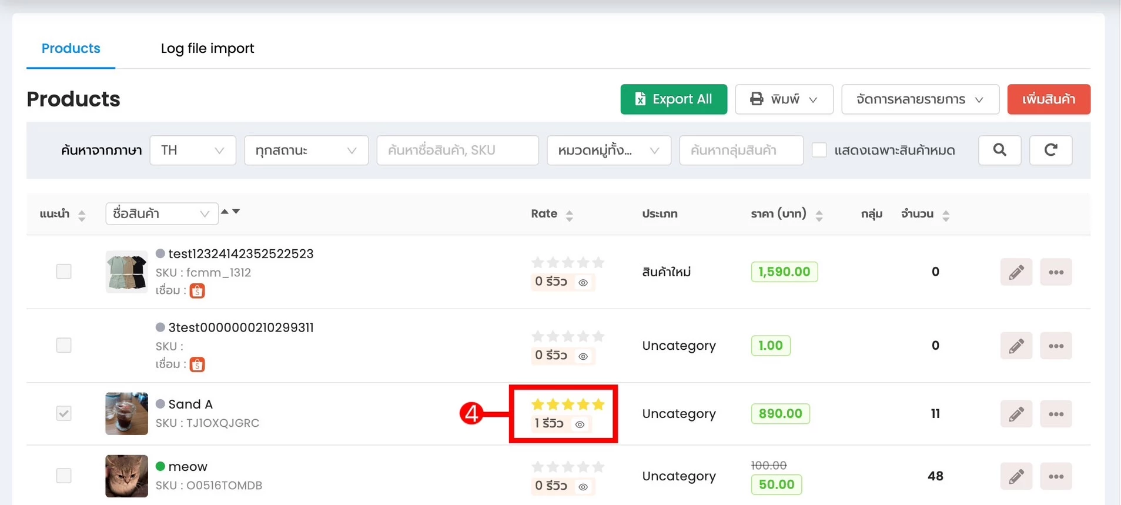Open more options for test12324142352522523
The height and width of the screenshot is (505, 1121).
click(x=1056, y=272)
